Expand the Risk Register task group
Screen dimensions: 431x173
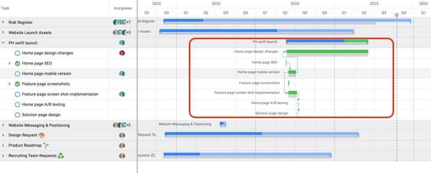[x=3, y=22]
